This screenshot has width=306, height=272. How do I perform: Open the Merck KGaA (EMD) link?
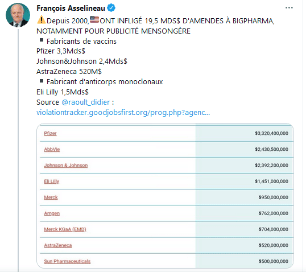pyautogui.click(x=65, y=229)
